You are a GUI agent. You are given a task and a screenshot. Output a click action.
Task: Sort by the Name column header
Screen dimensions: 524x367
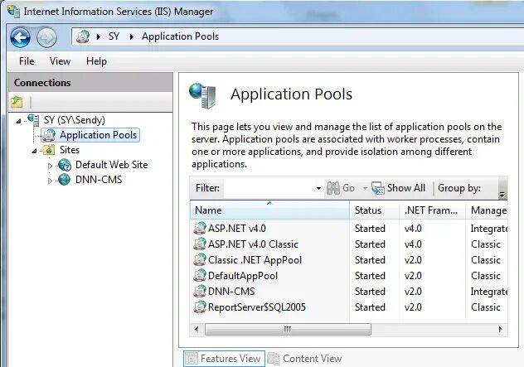click(269, 210)
